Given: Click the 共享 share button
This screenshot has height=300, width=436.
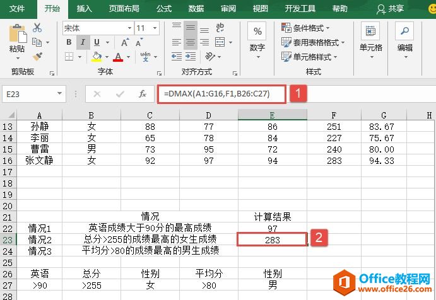Looking at the screenshot, I should point(390,9).
